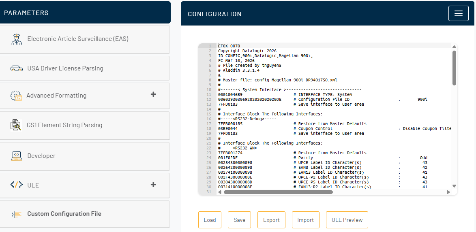This screenshot has width=476, height=232.
Task: Click the ULE code brackets icon
Action: [x=17, y=185]
